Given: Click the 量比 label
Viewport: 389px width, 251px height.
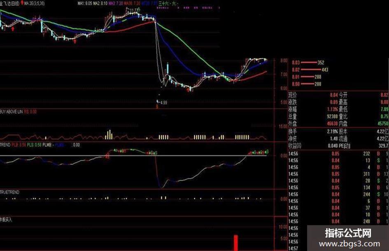Looking at the screenshot, I should [x=343, y=116].
